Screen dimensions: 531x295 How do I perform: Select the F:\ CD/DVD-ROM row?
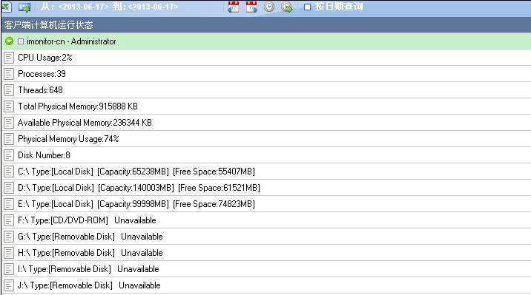(x=266, y=220)
